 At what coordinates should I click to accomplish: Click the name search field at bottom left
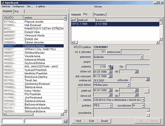[x=43, y=121]
